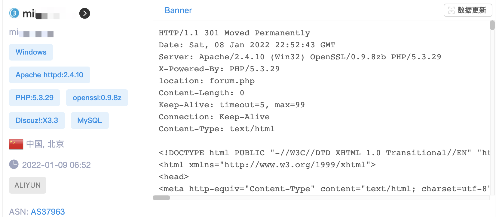This screenshot has width=502, height=217.
Task: Open the result with the dark arrow icon
Action: [85, 13]
